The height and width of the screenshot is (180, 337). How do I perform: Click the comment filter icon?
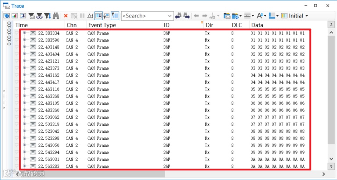tap(106, 16)
